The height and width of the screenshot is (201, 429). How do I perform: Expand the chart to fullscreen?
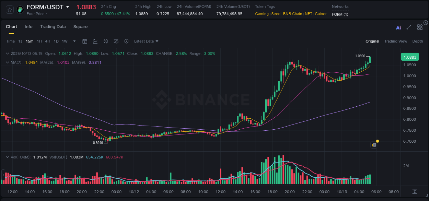point(408,27)
